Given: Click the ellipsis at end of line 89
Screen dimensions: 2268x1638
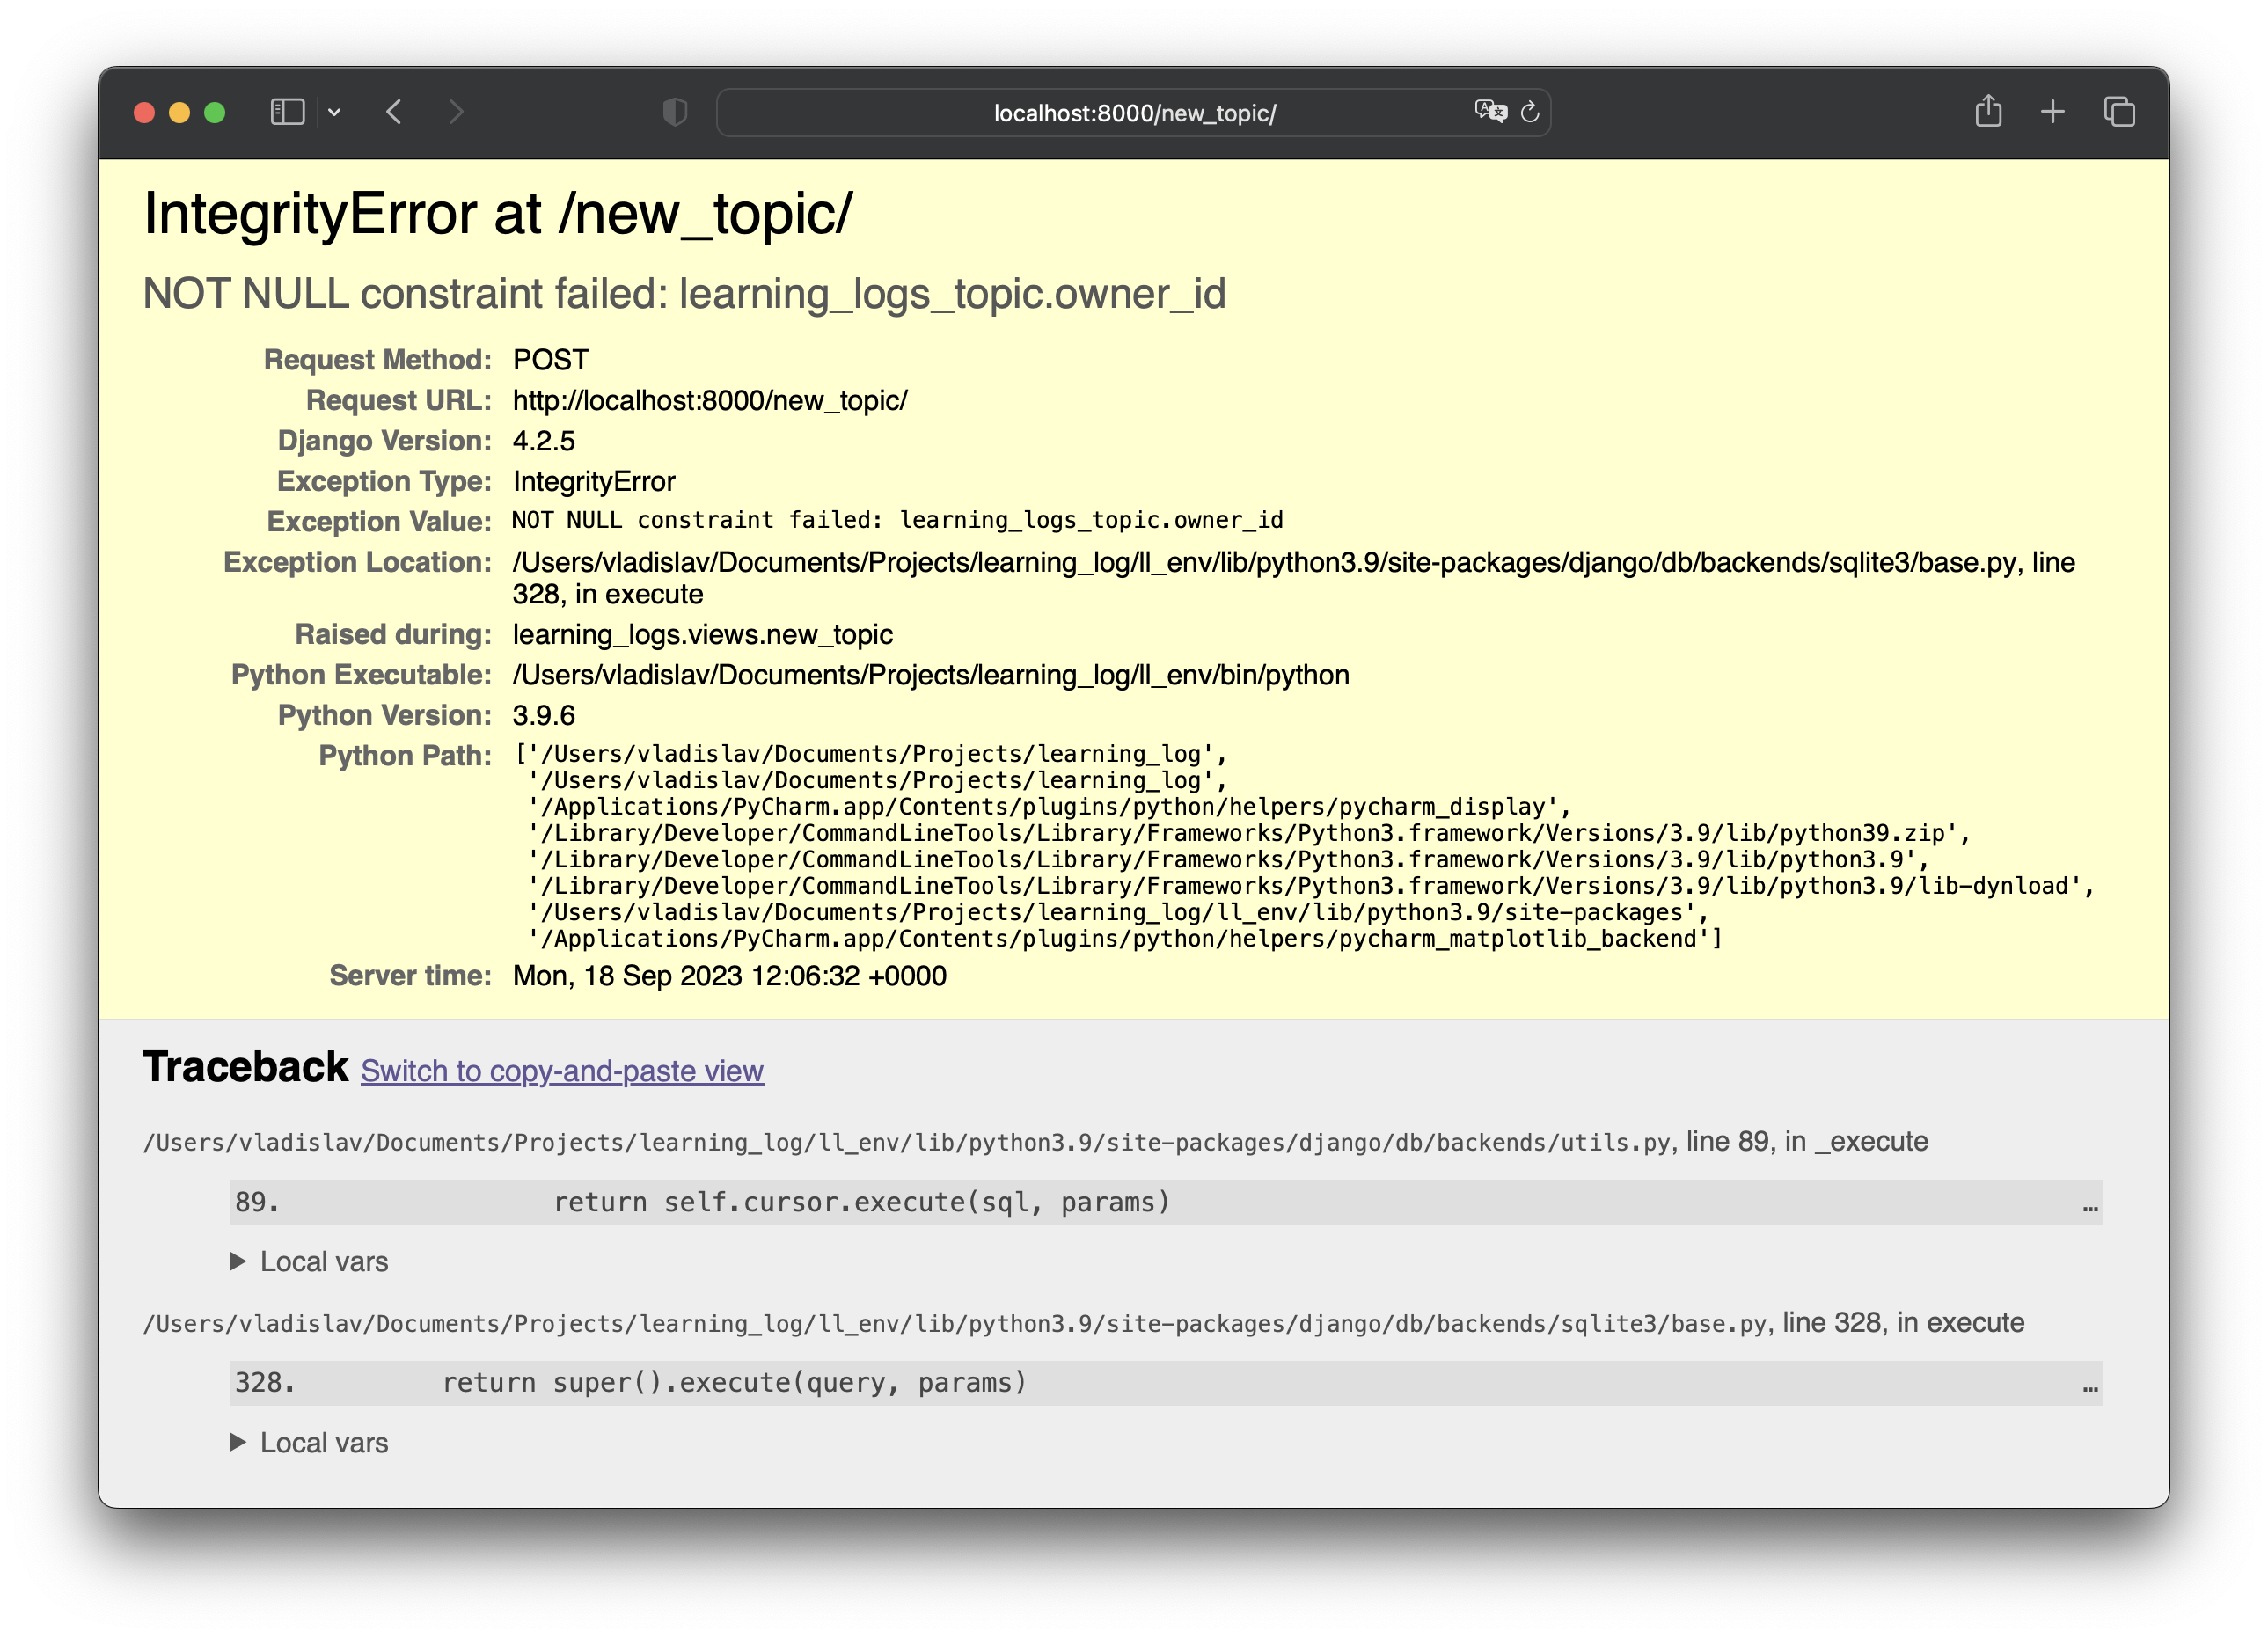Looking at the screenshot, I should 2090,1207.
